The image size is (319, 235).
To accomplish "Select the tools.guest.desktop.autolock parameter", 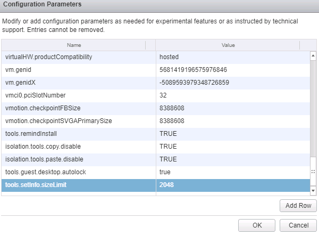I will coord(47,172).
